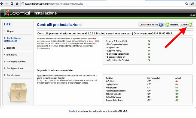Viewport: 196px width, 118px height.
Task: Click the Zlib Compression Support row
Action: 128,45
